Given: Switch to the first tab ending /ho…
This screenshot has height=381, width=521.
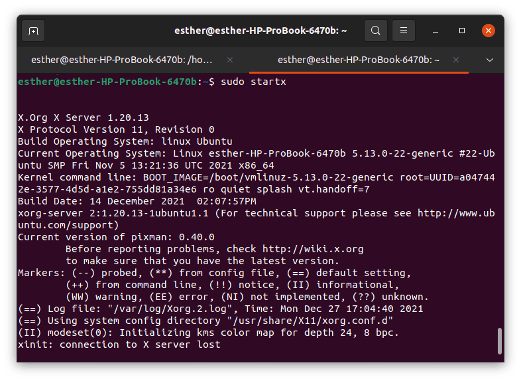Looking at the screenshot, I should click(121, 60).
